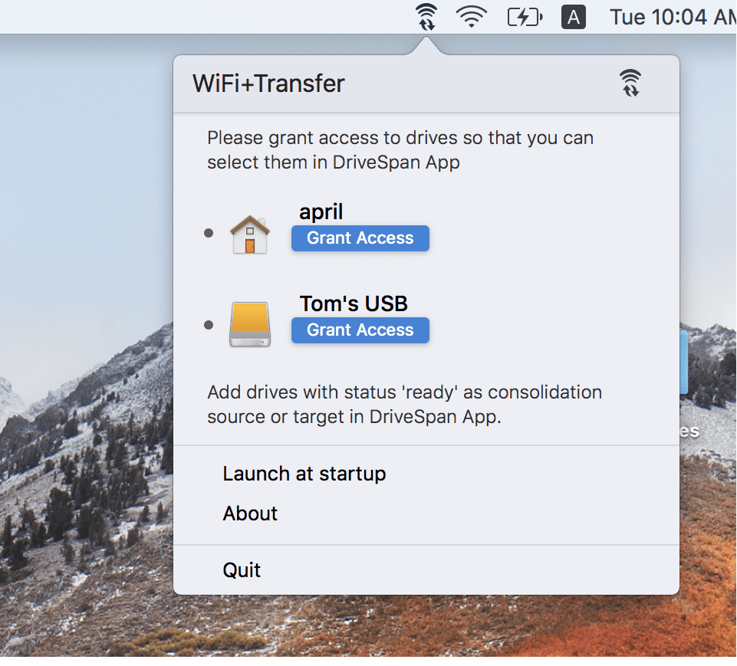
Task: Click the status dot beside Tom's USB
Action: pos(209,325)
